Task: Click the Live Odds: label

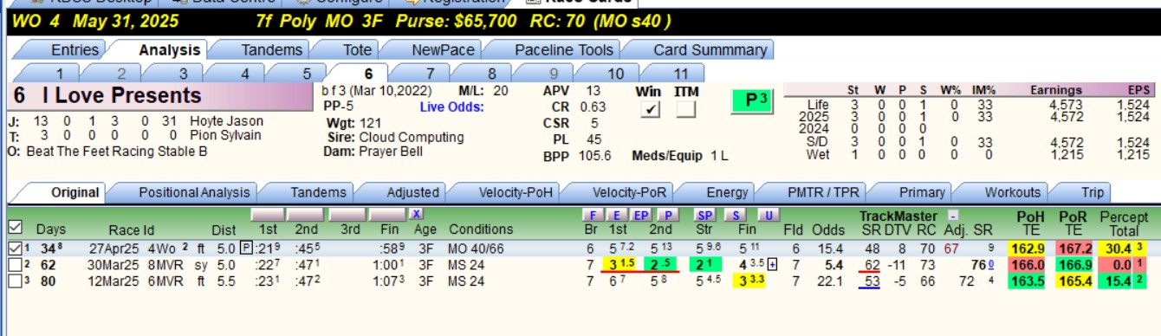Action: click(x=451, y=107)
